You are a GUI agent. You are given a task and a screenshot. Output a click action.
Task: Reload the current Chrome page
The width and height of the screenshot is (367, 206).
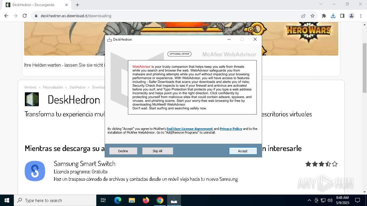[x=25, y=16]
